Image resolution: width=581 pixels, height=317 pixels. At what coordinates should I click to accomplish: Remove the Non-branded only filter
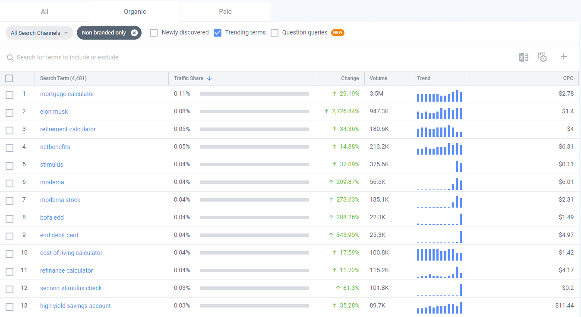(134, 33)
